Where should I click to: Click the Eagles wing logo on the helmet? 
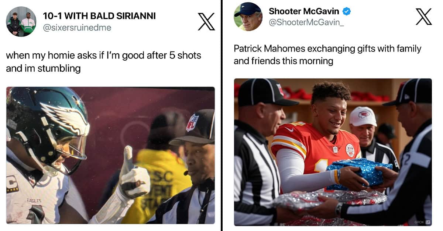pyautogui.click(x=65, y=117)
